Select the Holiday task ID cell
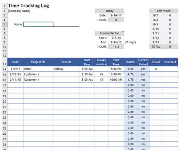Image resolution: width=181 pixels, height=154 pixels. (x=66, y=69)
